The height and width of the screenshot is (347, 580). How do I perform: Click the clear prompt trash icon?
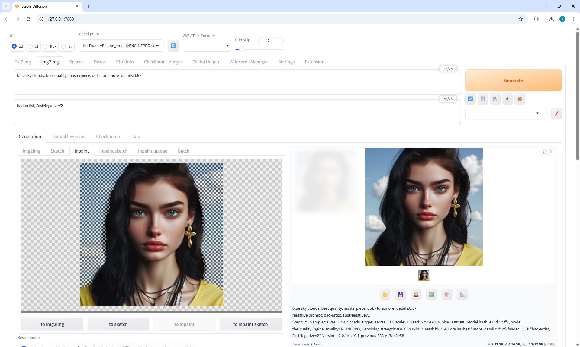click(483, 99)
